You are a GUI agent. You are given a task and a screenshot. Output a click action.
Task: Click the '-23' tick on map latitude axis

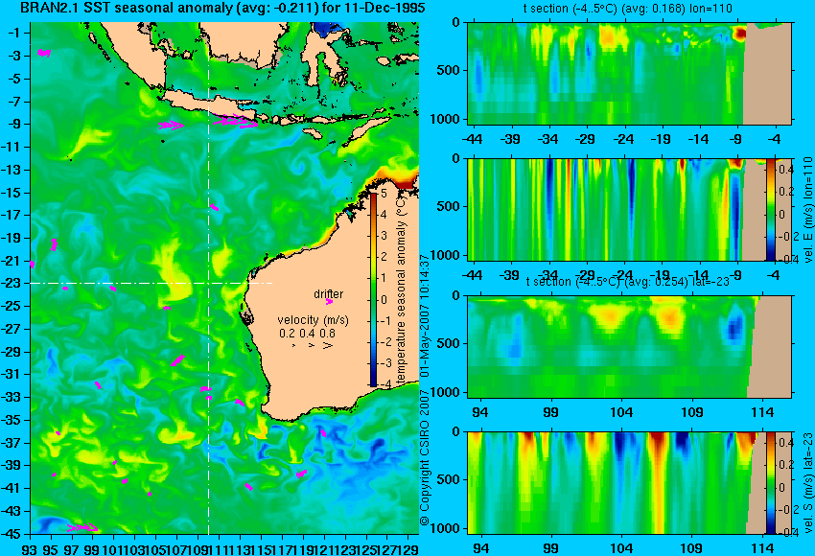click(14, 283)
